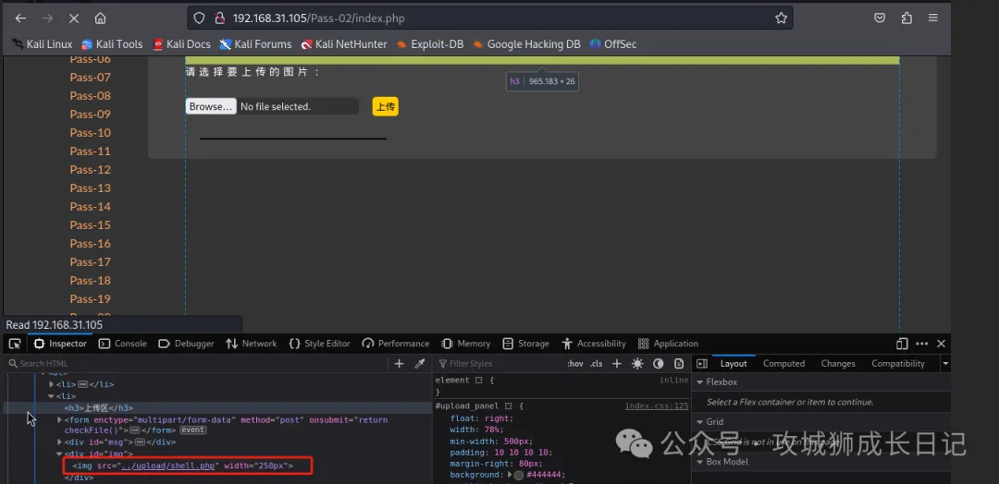
Task: Expand the div id="msg" node
Action: coord(59,442)
